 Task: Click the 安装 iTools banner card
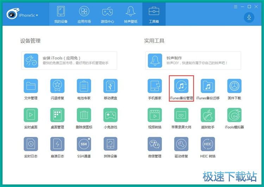69,61
